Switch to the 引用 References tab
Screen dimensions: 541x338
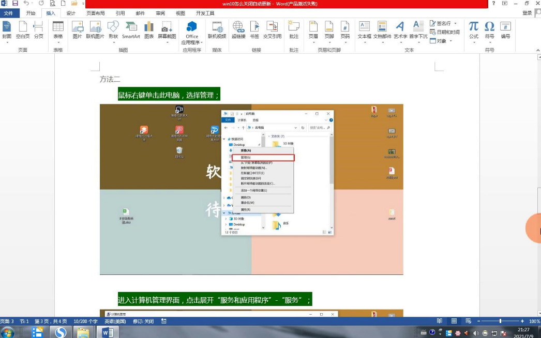[x=120, y=13]
